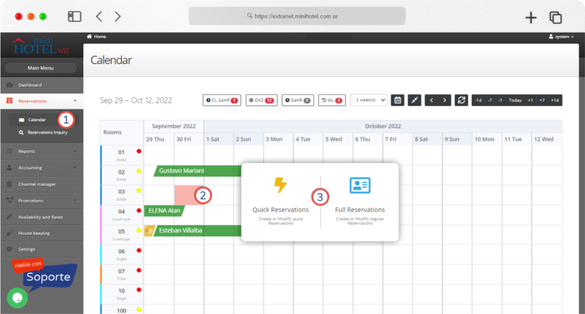Open the system user dropdown

(561, 36)
